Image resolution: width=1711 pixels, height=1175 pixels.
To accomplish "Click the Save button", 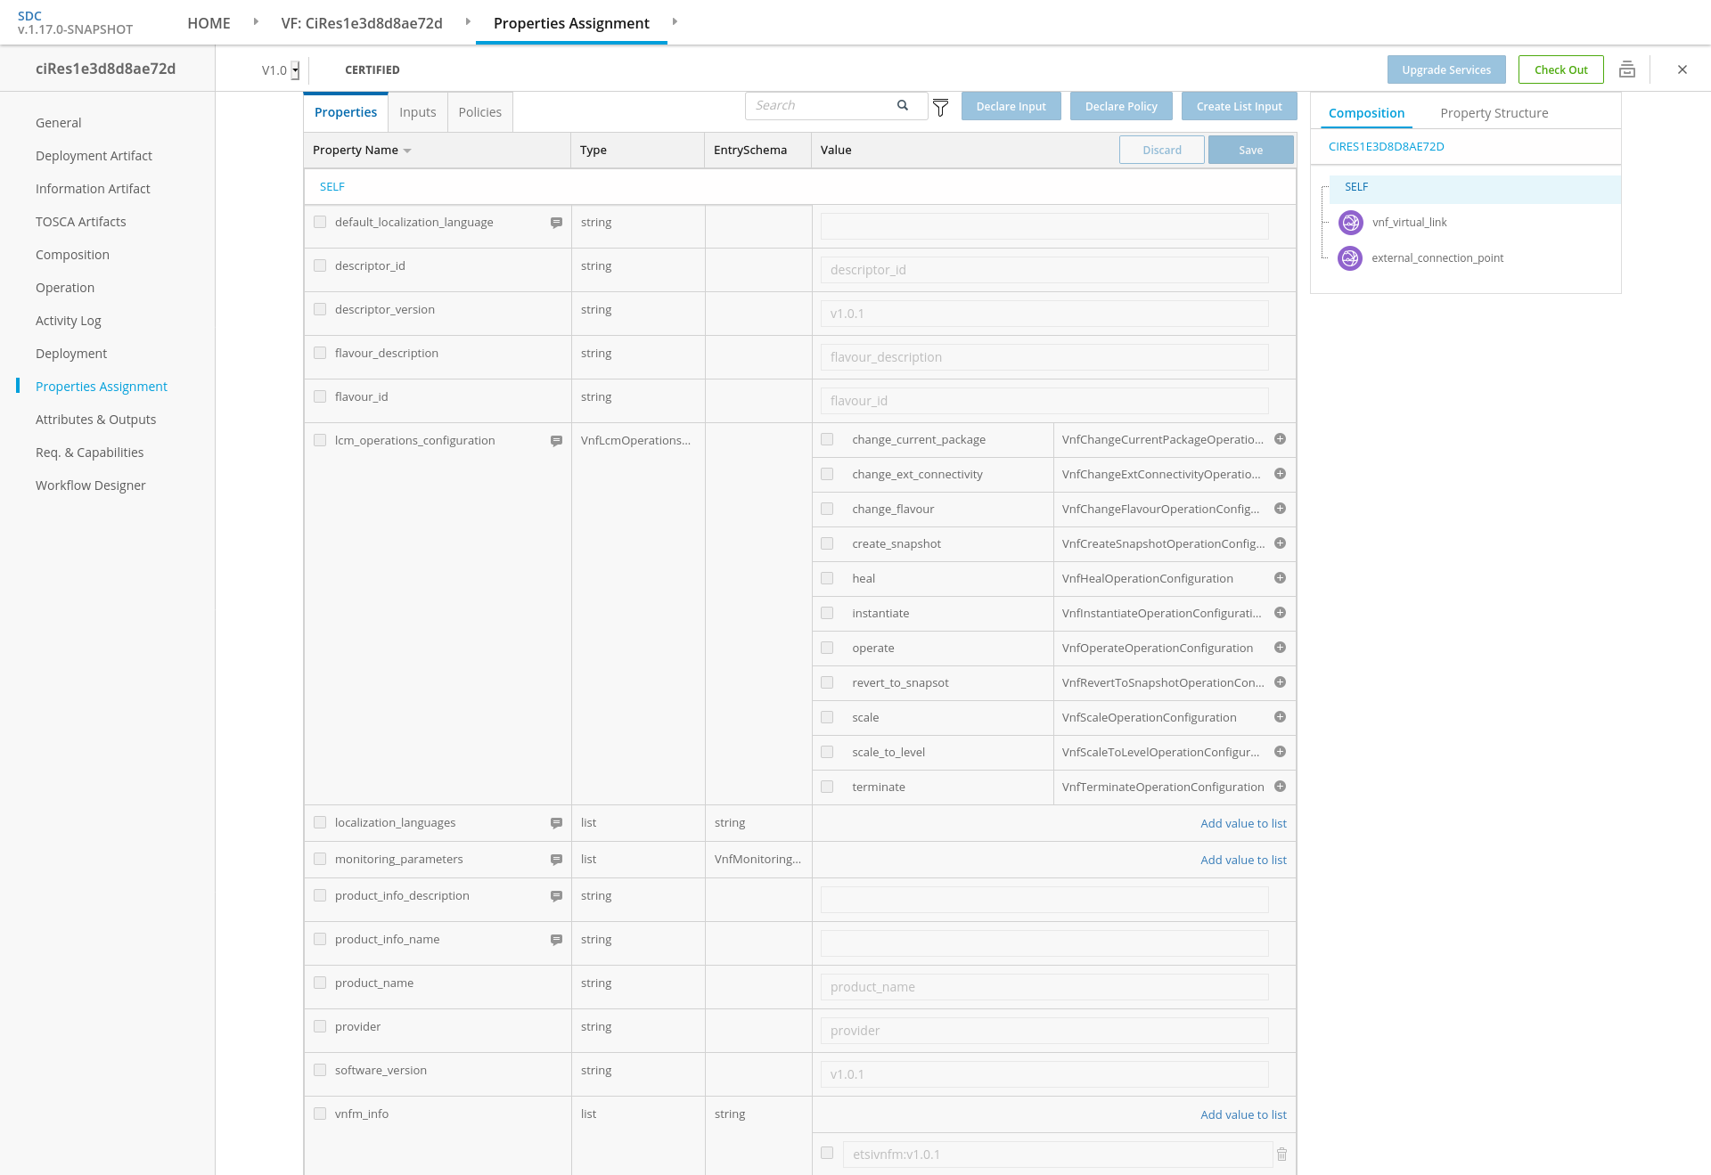I will point(1251,150).
